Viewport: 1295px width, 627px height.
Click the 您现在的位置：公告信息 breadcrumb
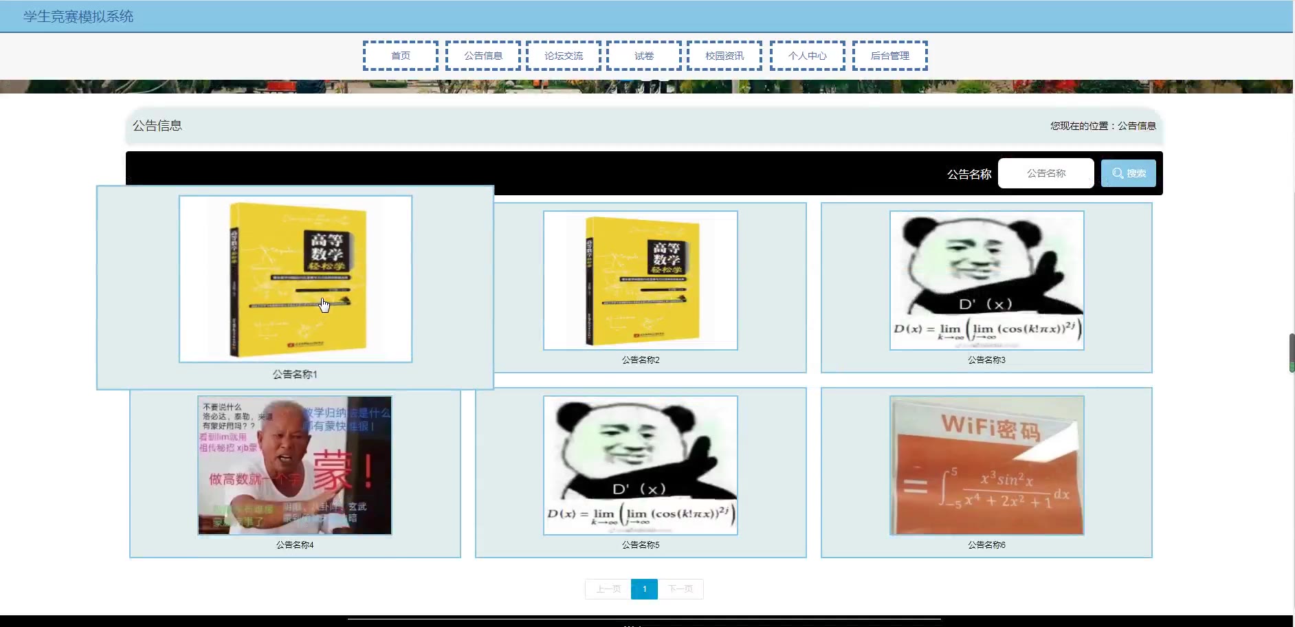point(1103,126)
